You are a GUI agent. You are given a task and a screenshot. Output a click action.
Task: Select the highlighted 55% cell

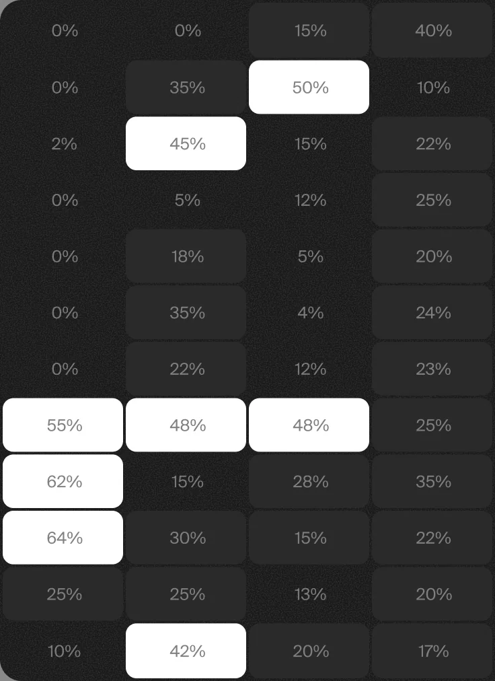point(63,425)
